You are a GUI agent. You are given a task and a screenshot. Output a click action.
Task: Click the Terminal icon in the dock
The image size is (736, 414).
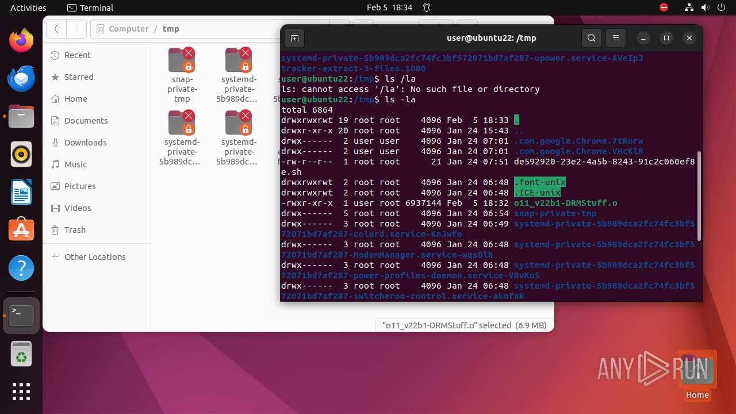pyautogui.click(x=21, y=316)
